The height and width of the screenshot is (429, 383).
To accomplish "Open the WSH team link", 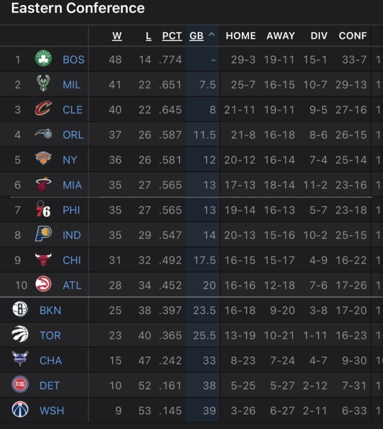I will pyautogui.click(x=52, y=411).
